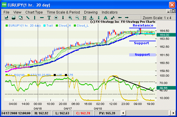Click the Excel export icon in toolbar

(x=6, y=18)
